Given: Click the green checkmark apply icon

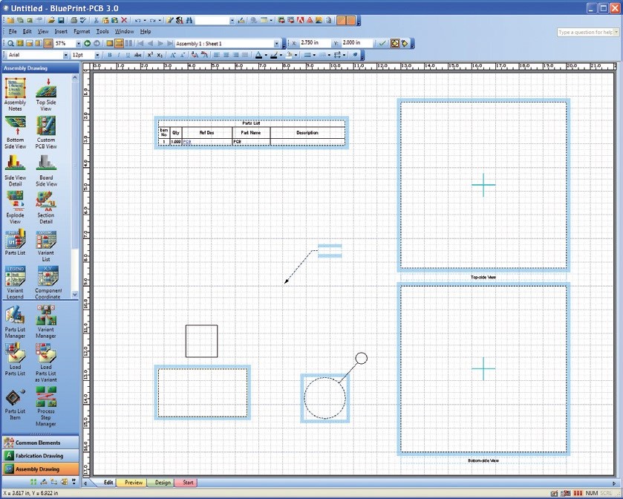Looking at the screenshot, I should pyautogui.click(x=382, y=43).
